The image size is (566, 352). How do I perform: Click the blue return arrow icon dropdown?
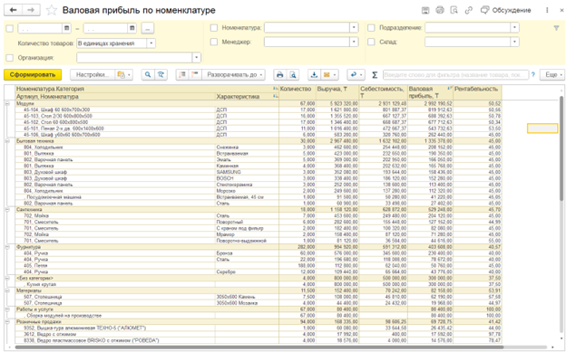click(x=356, y=74)
